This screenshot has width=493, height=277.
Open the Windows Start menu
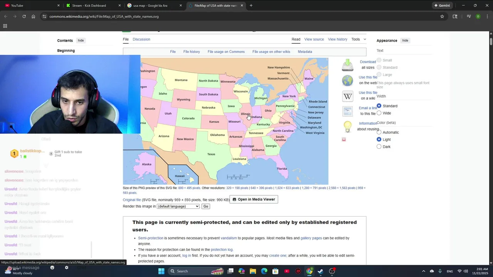[161, 271]
